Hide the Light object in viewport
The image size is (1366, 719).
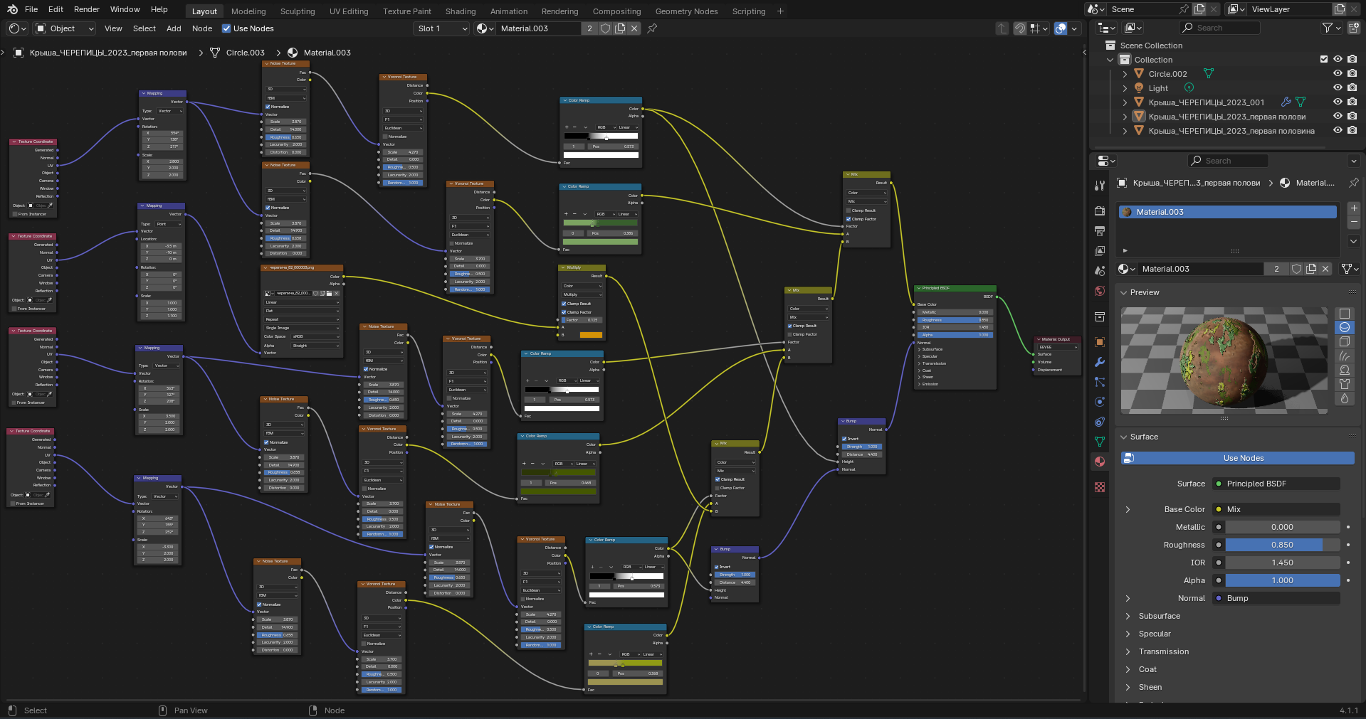tap(1338, 88)
